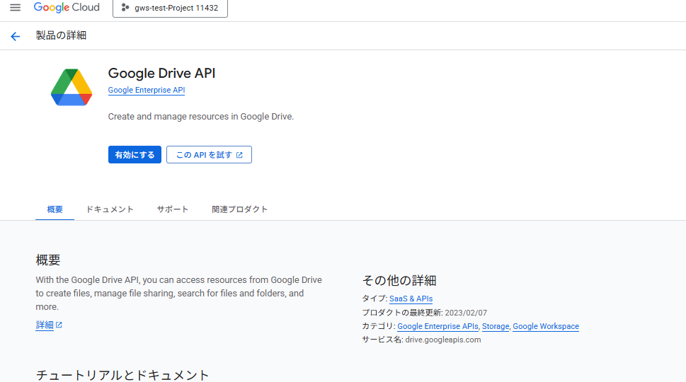Click the project picker hexagon dots icon
Viewport: 686px width, 382px height.
coord(125,8)
